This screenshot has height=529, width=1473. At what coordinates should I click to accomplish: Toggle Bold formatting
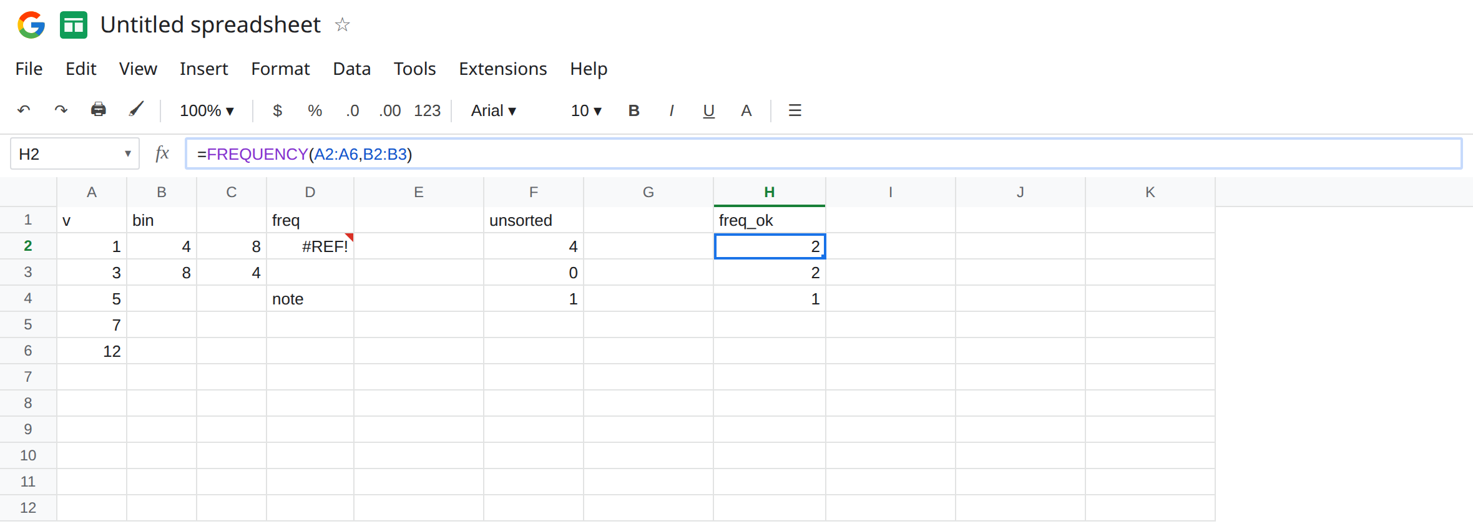coord(634,110)
